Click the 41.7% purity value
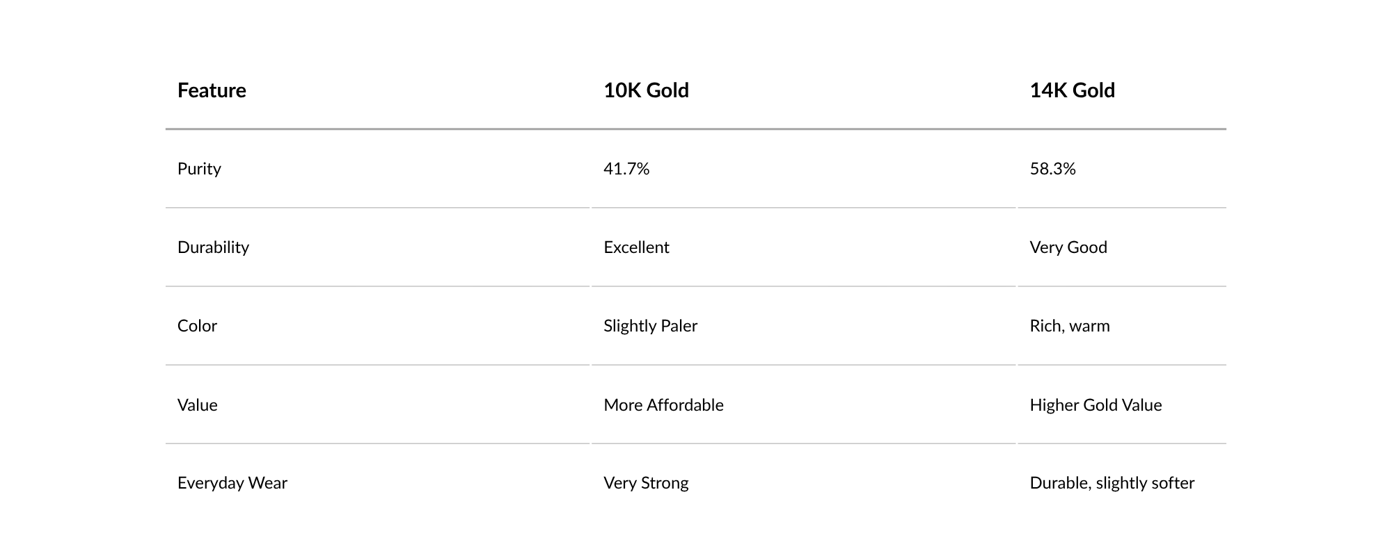This screenshot has height=556, width=1392. click(x=626, y=169)
